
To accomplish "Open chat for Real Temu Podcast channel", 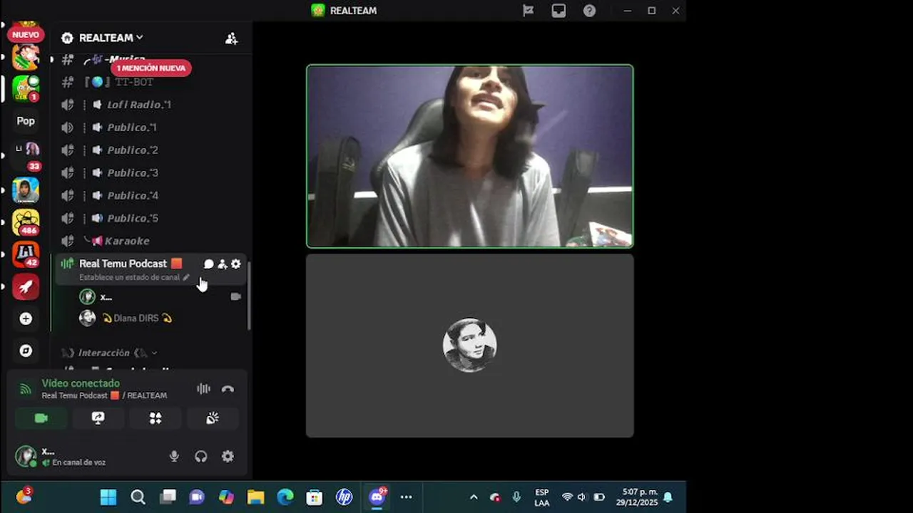I will pyautogui.click(x=208, y=264).
